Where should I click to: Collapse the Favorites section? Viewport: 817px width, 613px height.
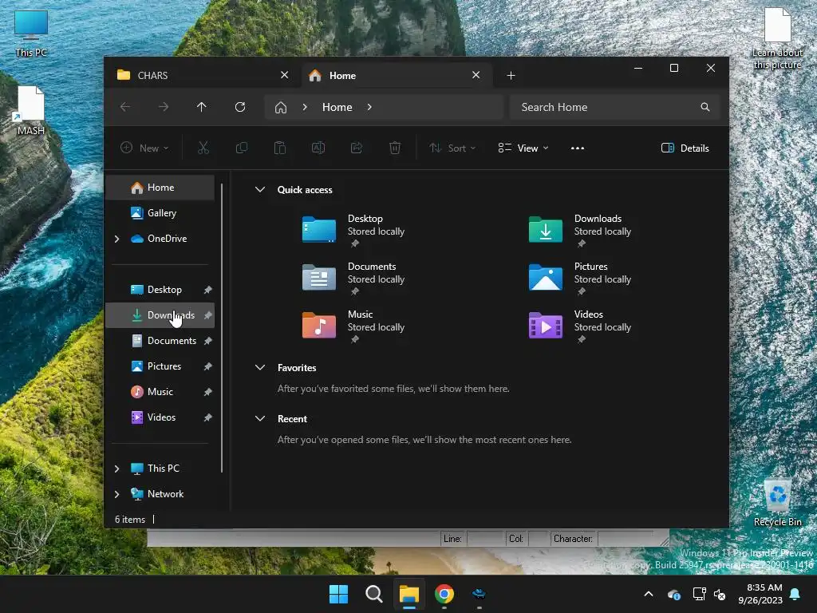point(260,367)
